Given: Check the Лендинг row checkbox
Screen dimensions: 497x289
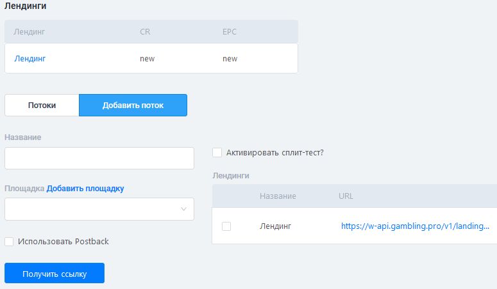Looking at the screenshot, I should click(x=226, y=226).
